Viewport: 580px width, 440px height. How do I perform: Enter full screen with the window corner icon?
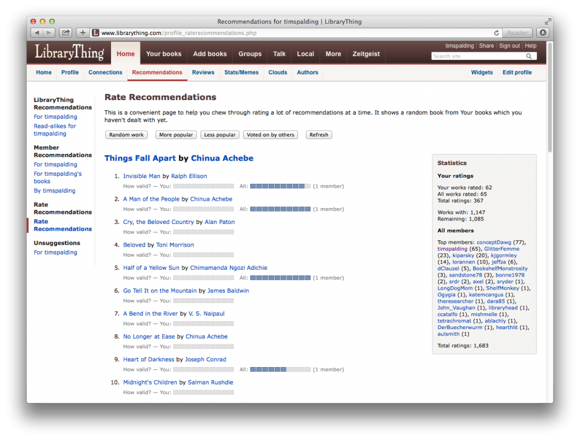click(548, 21)
